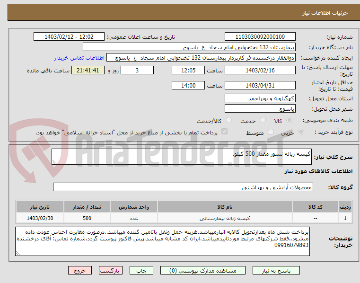Click the resize handle of description textarea
360x283 pixels.
pos(54,162)
